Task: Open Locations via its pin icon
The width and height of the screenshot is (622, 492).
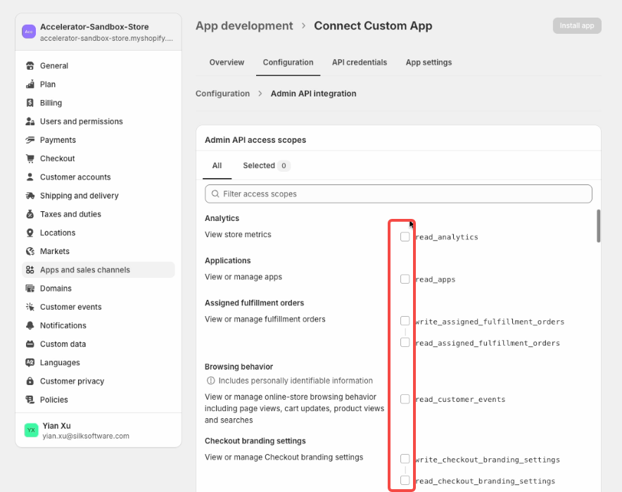Action: point(30,232)
